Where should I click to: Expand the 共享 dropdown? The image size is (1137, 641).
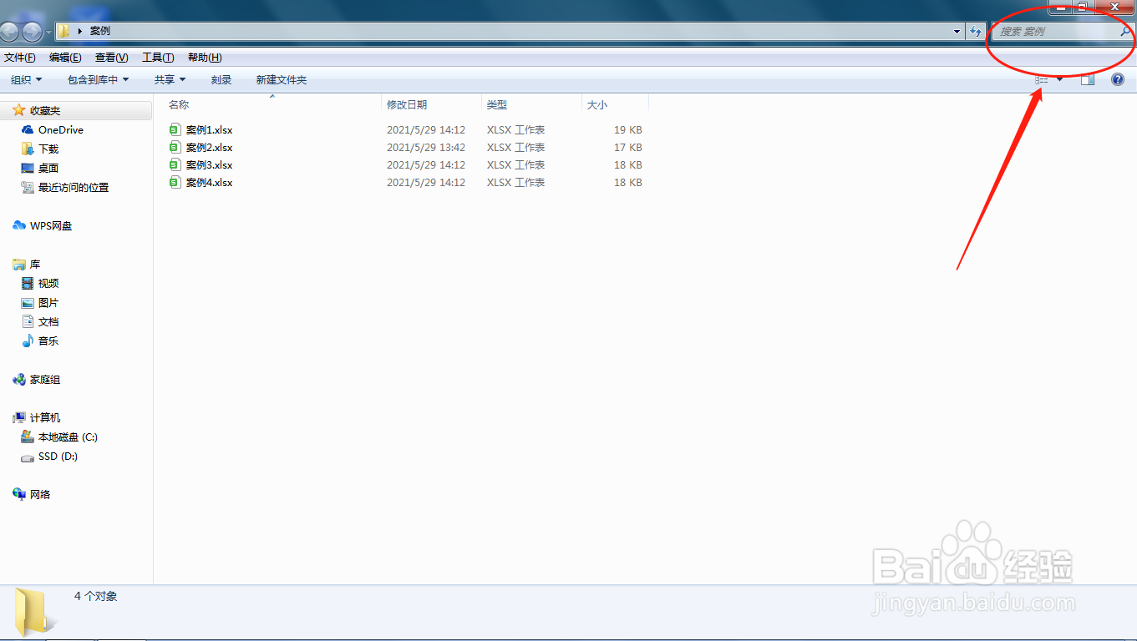170,80
